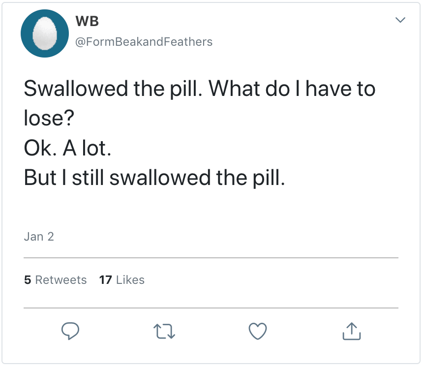Open the Jan 2 timestamp permalink

point(39,237)
